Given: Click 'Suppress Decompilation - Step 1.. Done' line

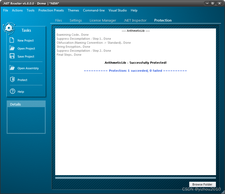Looking at the screenshot, I should click(x=84, y=39).
